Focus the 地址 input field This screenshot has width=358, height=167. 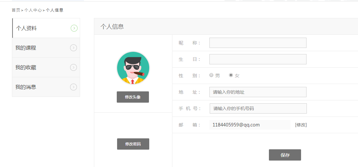[x=258, y=92]
